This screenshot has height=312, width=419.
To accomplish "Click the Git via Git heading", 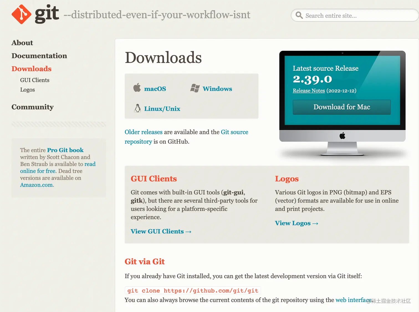I will (145, 262).
